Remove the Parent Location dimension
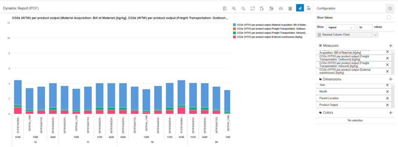 [x=387, y=98]
